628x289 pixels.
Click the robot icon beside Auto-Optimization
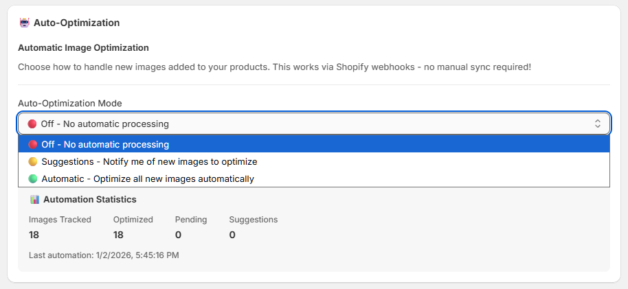[x=25, y=23]
